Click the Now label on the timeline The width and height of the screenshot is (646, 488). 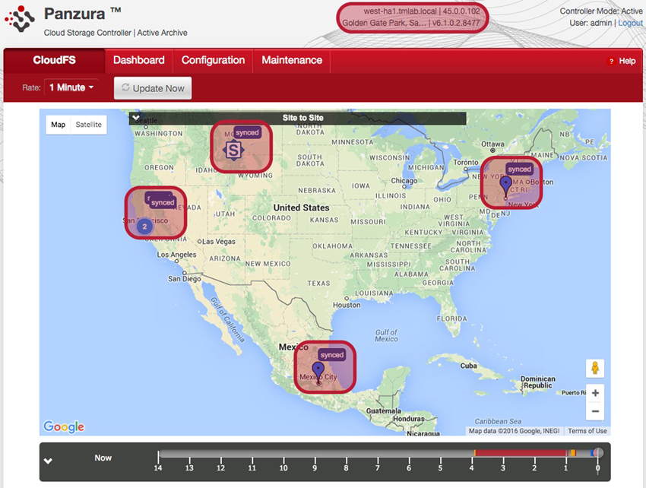pos(103,458)
